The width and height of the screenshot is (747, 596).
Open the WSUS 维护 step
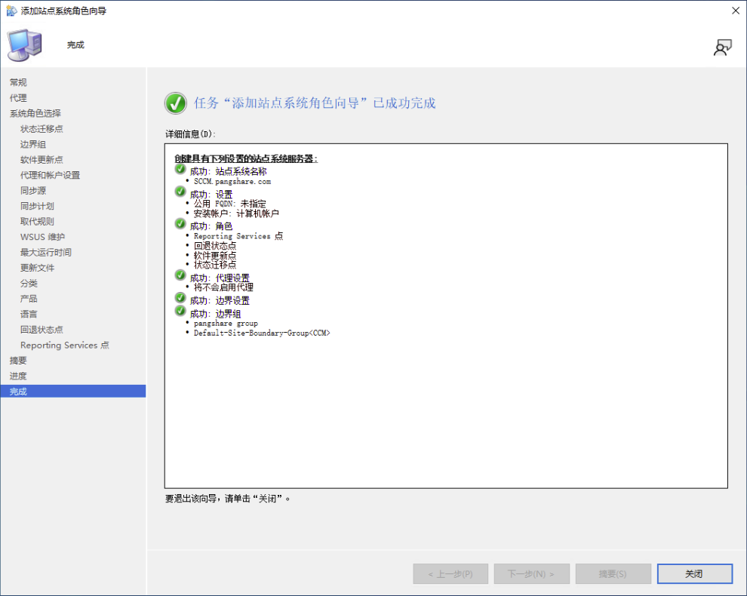tap(42, 237)
